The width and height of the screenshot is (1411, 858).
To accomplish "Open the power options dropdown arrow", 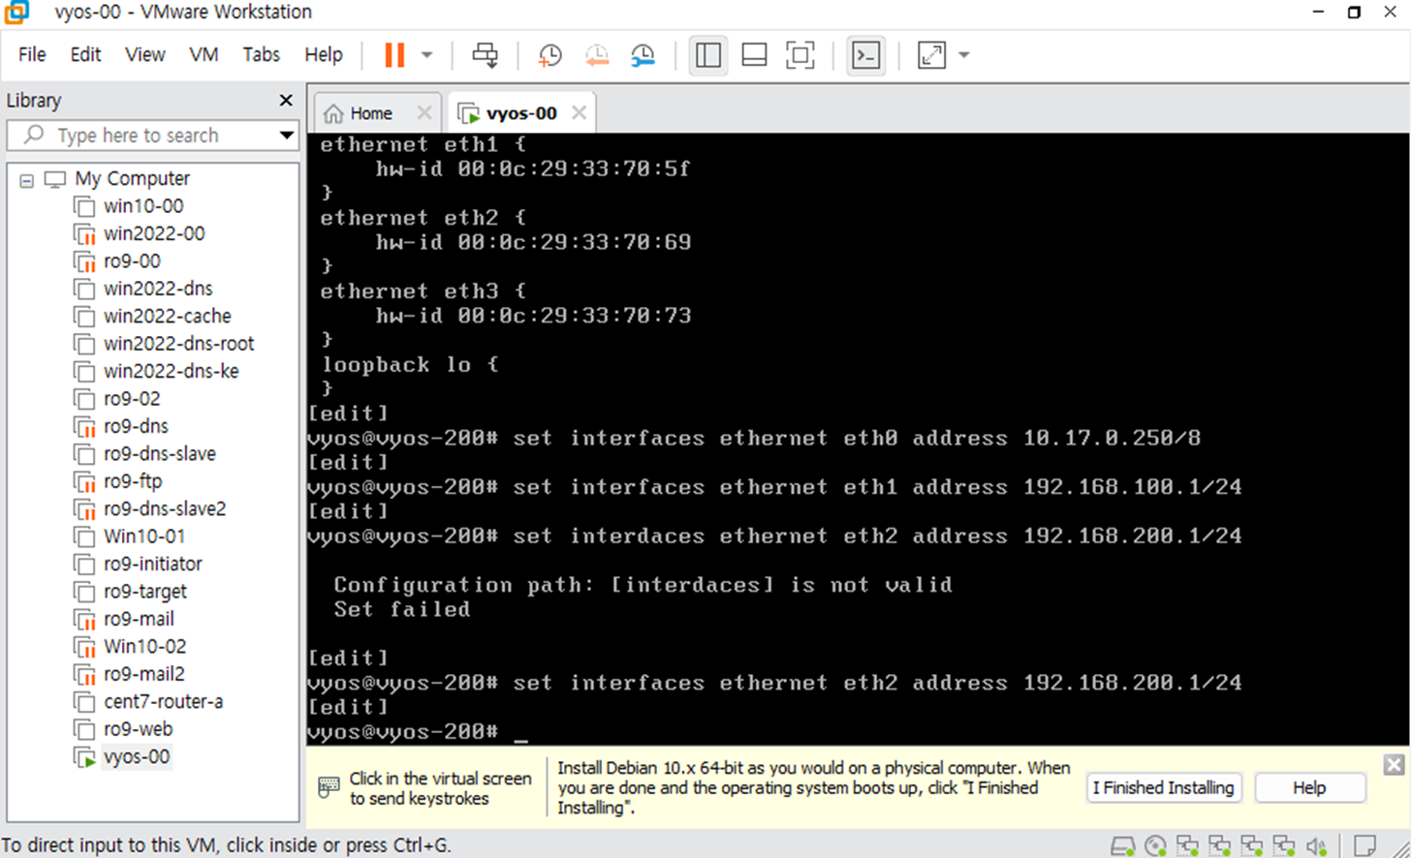I will 426,55.
